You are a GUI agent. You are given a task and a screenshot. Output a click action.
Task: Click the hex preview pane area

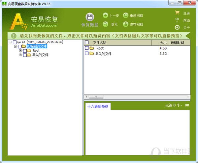[x=138, y=132]
